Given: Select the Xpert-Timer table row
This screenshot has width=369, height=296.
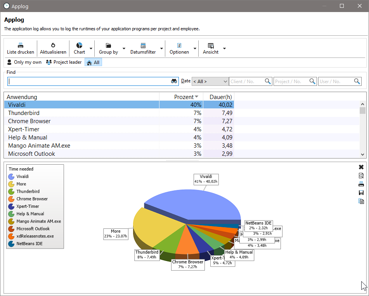Looking at the screenshot, I should click(119, 129).
